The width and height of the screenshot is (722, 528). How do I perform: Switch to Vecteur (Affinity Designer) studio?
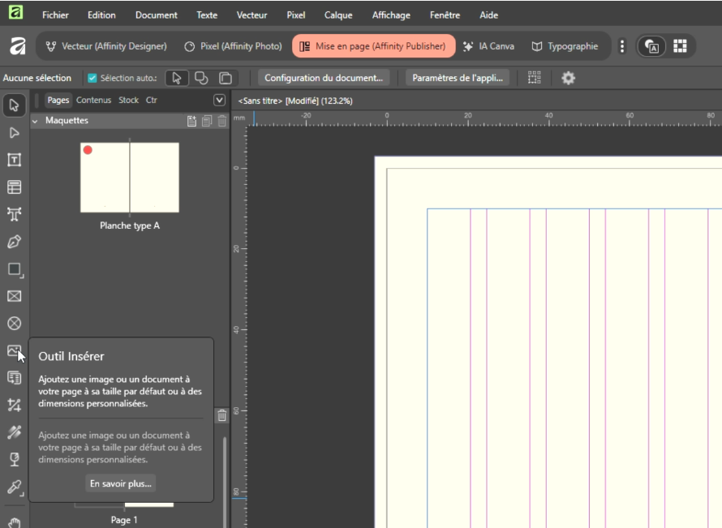coord(106,46)
